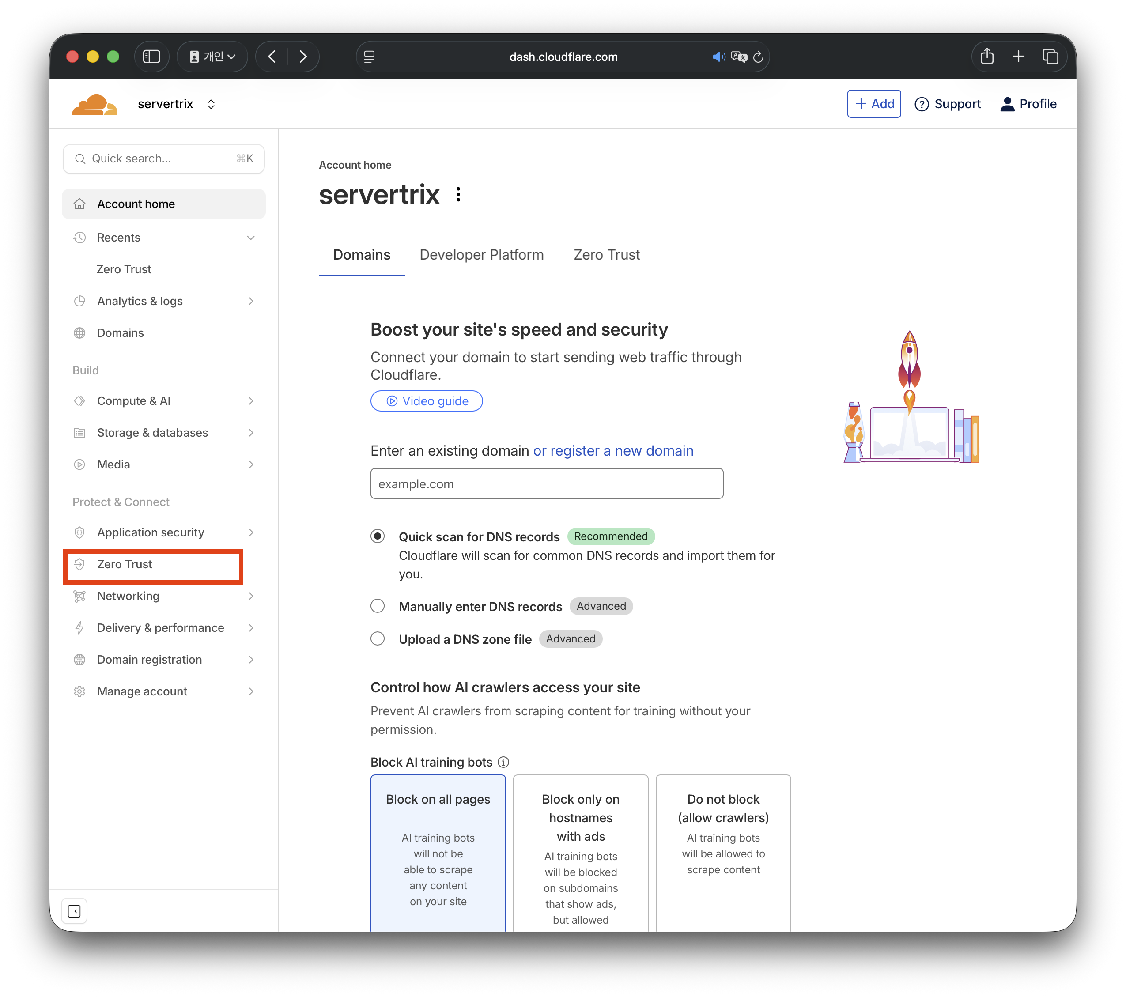Collapse the sidebar using bottom-left icon
Viewport: 1126px width, 997px height.
point(74,911)
